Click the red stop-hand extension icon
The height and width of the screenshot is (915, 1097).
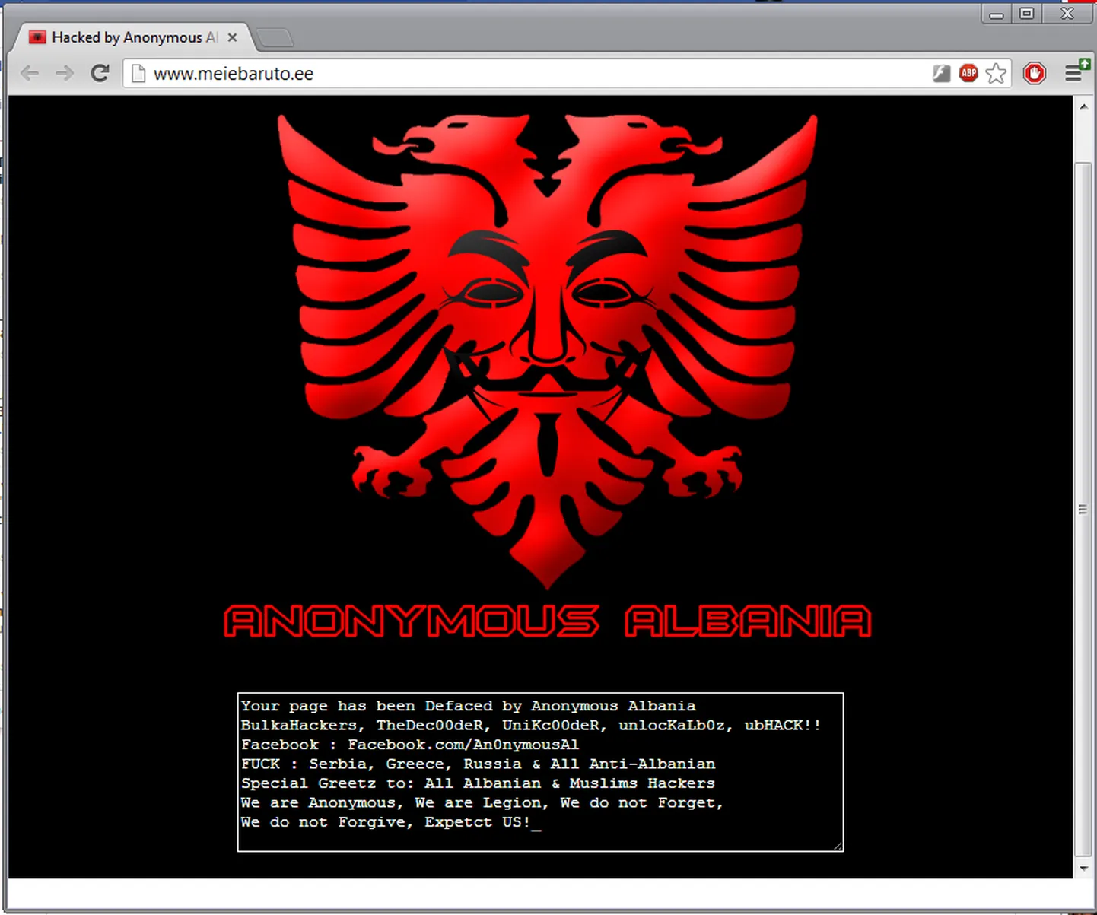[1034, 73]
